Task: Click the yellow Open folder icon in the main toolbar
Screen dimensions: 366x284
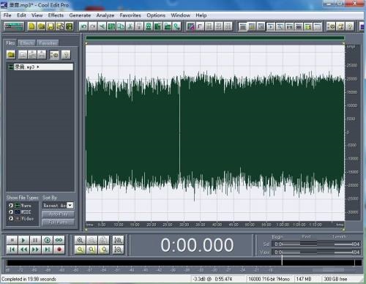Action: click(41, 26)
